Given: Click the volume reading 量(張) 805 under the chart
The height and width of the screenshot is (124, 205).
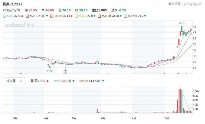Looking at the screenshot, I should tap(38, 81).
